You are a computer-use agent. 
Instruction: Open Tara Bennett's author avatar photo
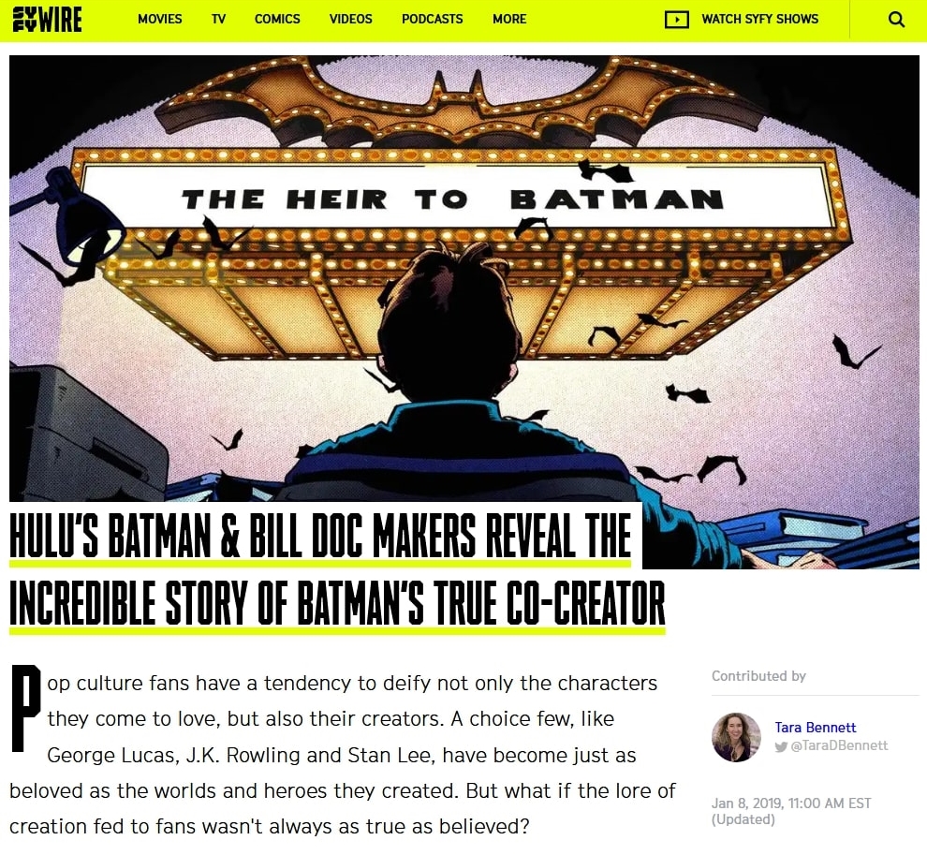[736, 737]
